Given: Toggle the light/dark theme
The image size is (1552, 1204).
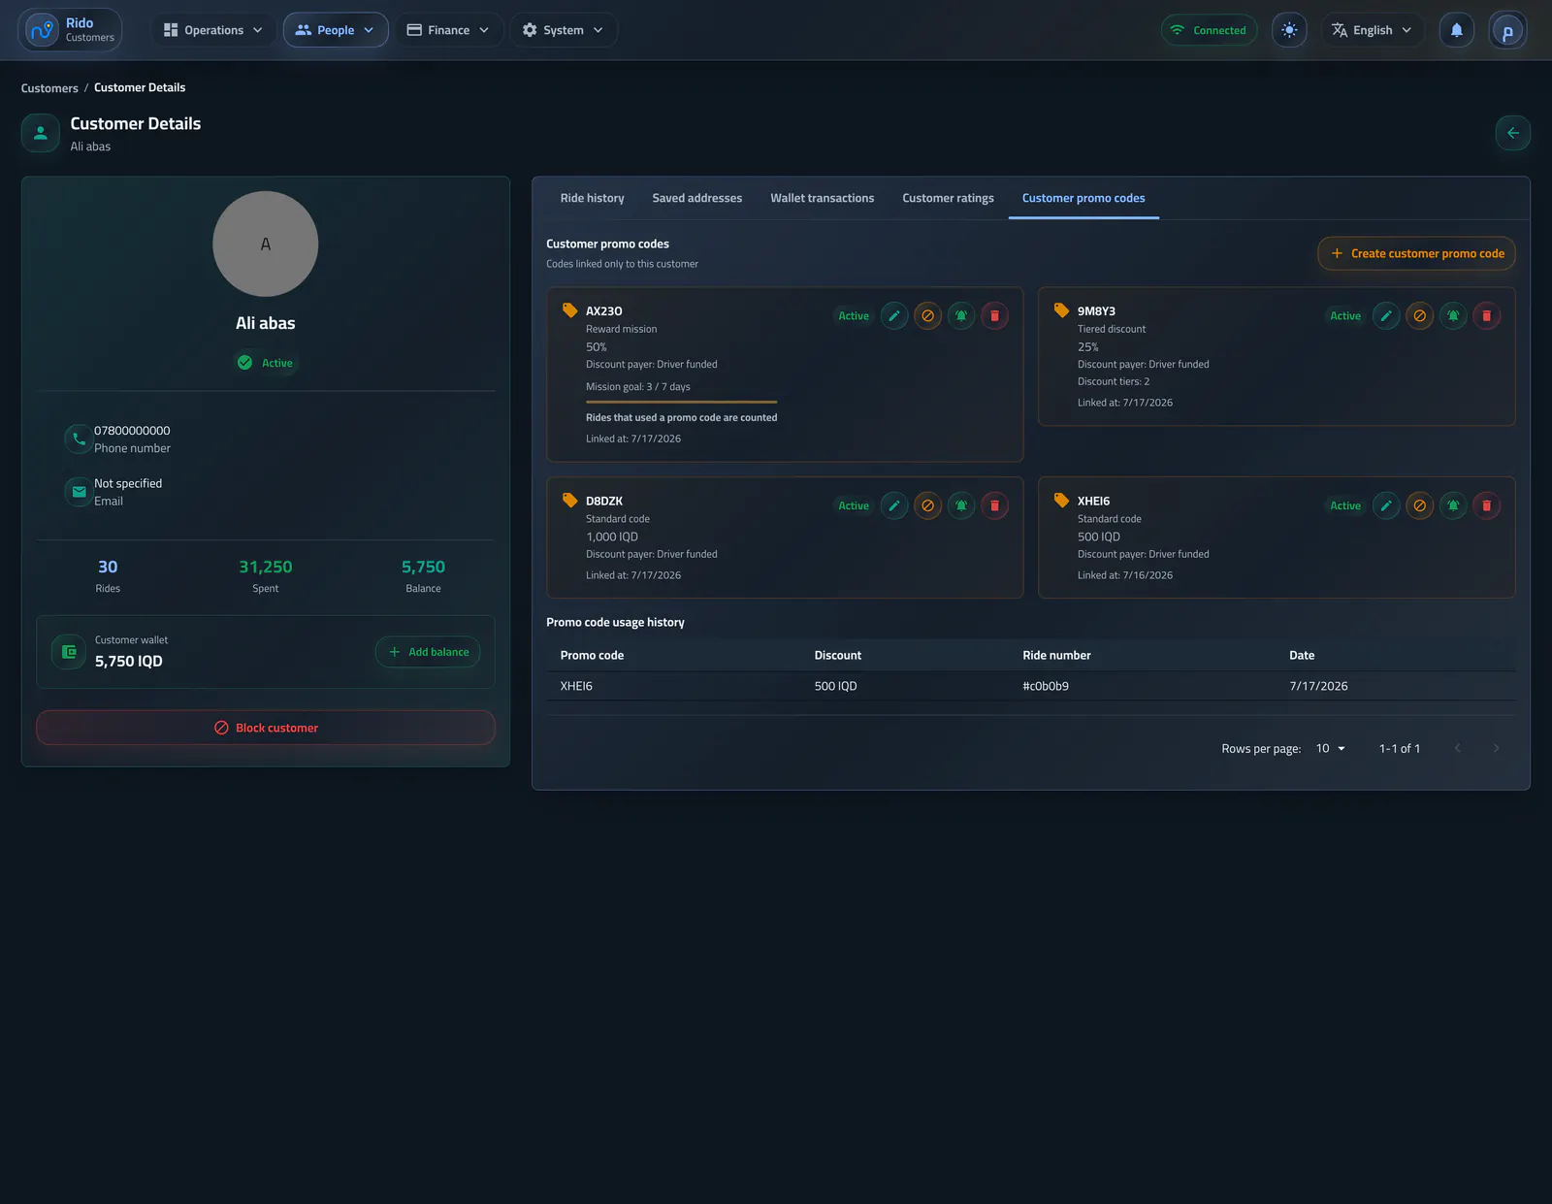Looking at the screenshot, I should point(1289,30).
